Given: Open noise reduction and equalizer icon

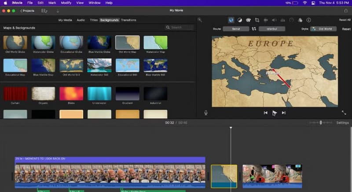Looking at the screenshot, I should pyautogui.click(x=283, y=20).
